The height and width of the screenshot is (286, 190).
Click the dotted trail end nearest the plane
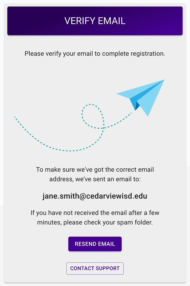(x=131, y=113)
